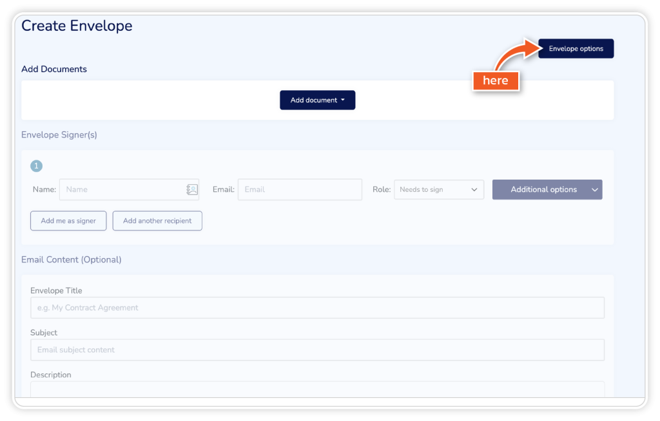The height and width of the screenshot is (421, 660).
Task: Click the Email Content (Optional) heading
Action: [71, 259]
